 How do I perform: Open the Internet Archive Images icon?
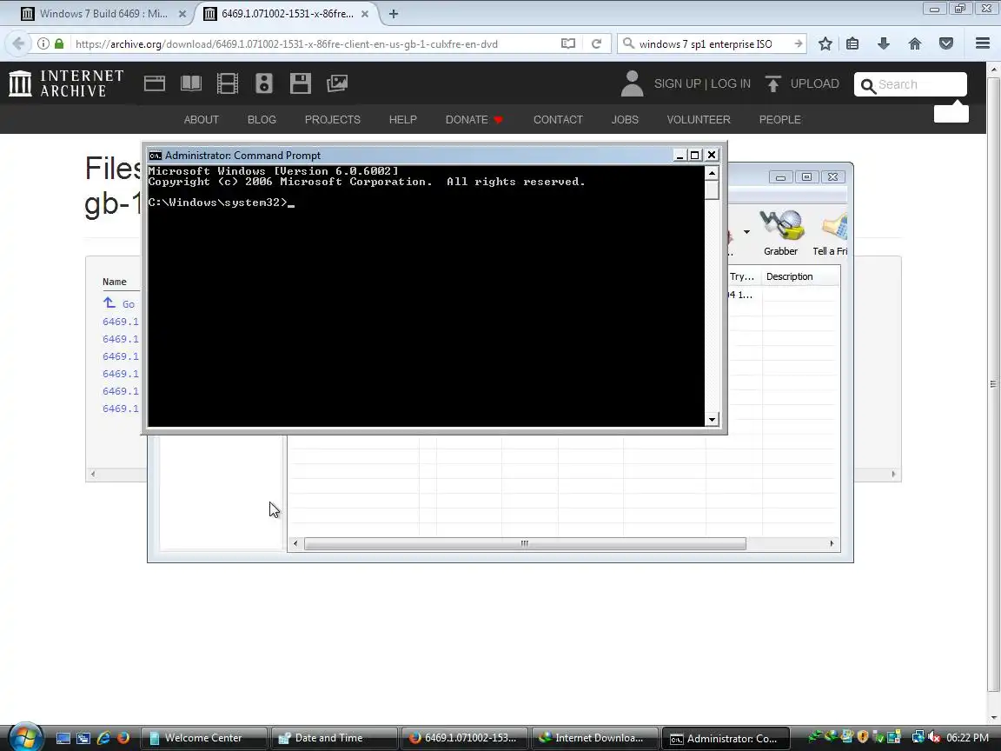coord(337,83)
